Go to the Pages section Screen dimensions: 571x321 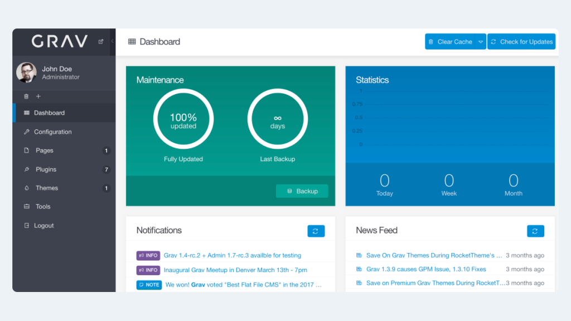[x=64, y=150]
